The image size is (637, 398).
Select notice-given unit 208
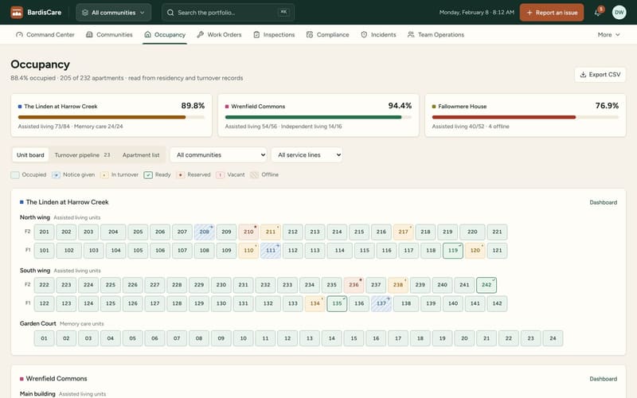point(204,232)
